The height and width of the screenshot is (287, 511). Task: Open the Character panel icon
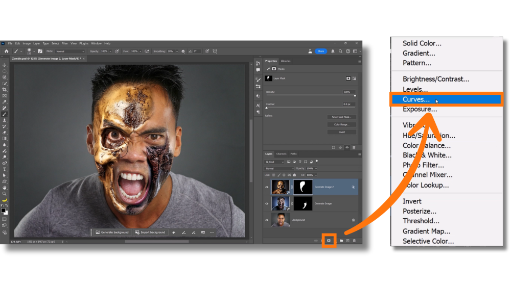pos(258,106)
